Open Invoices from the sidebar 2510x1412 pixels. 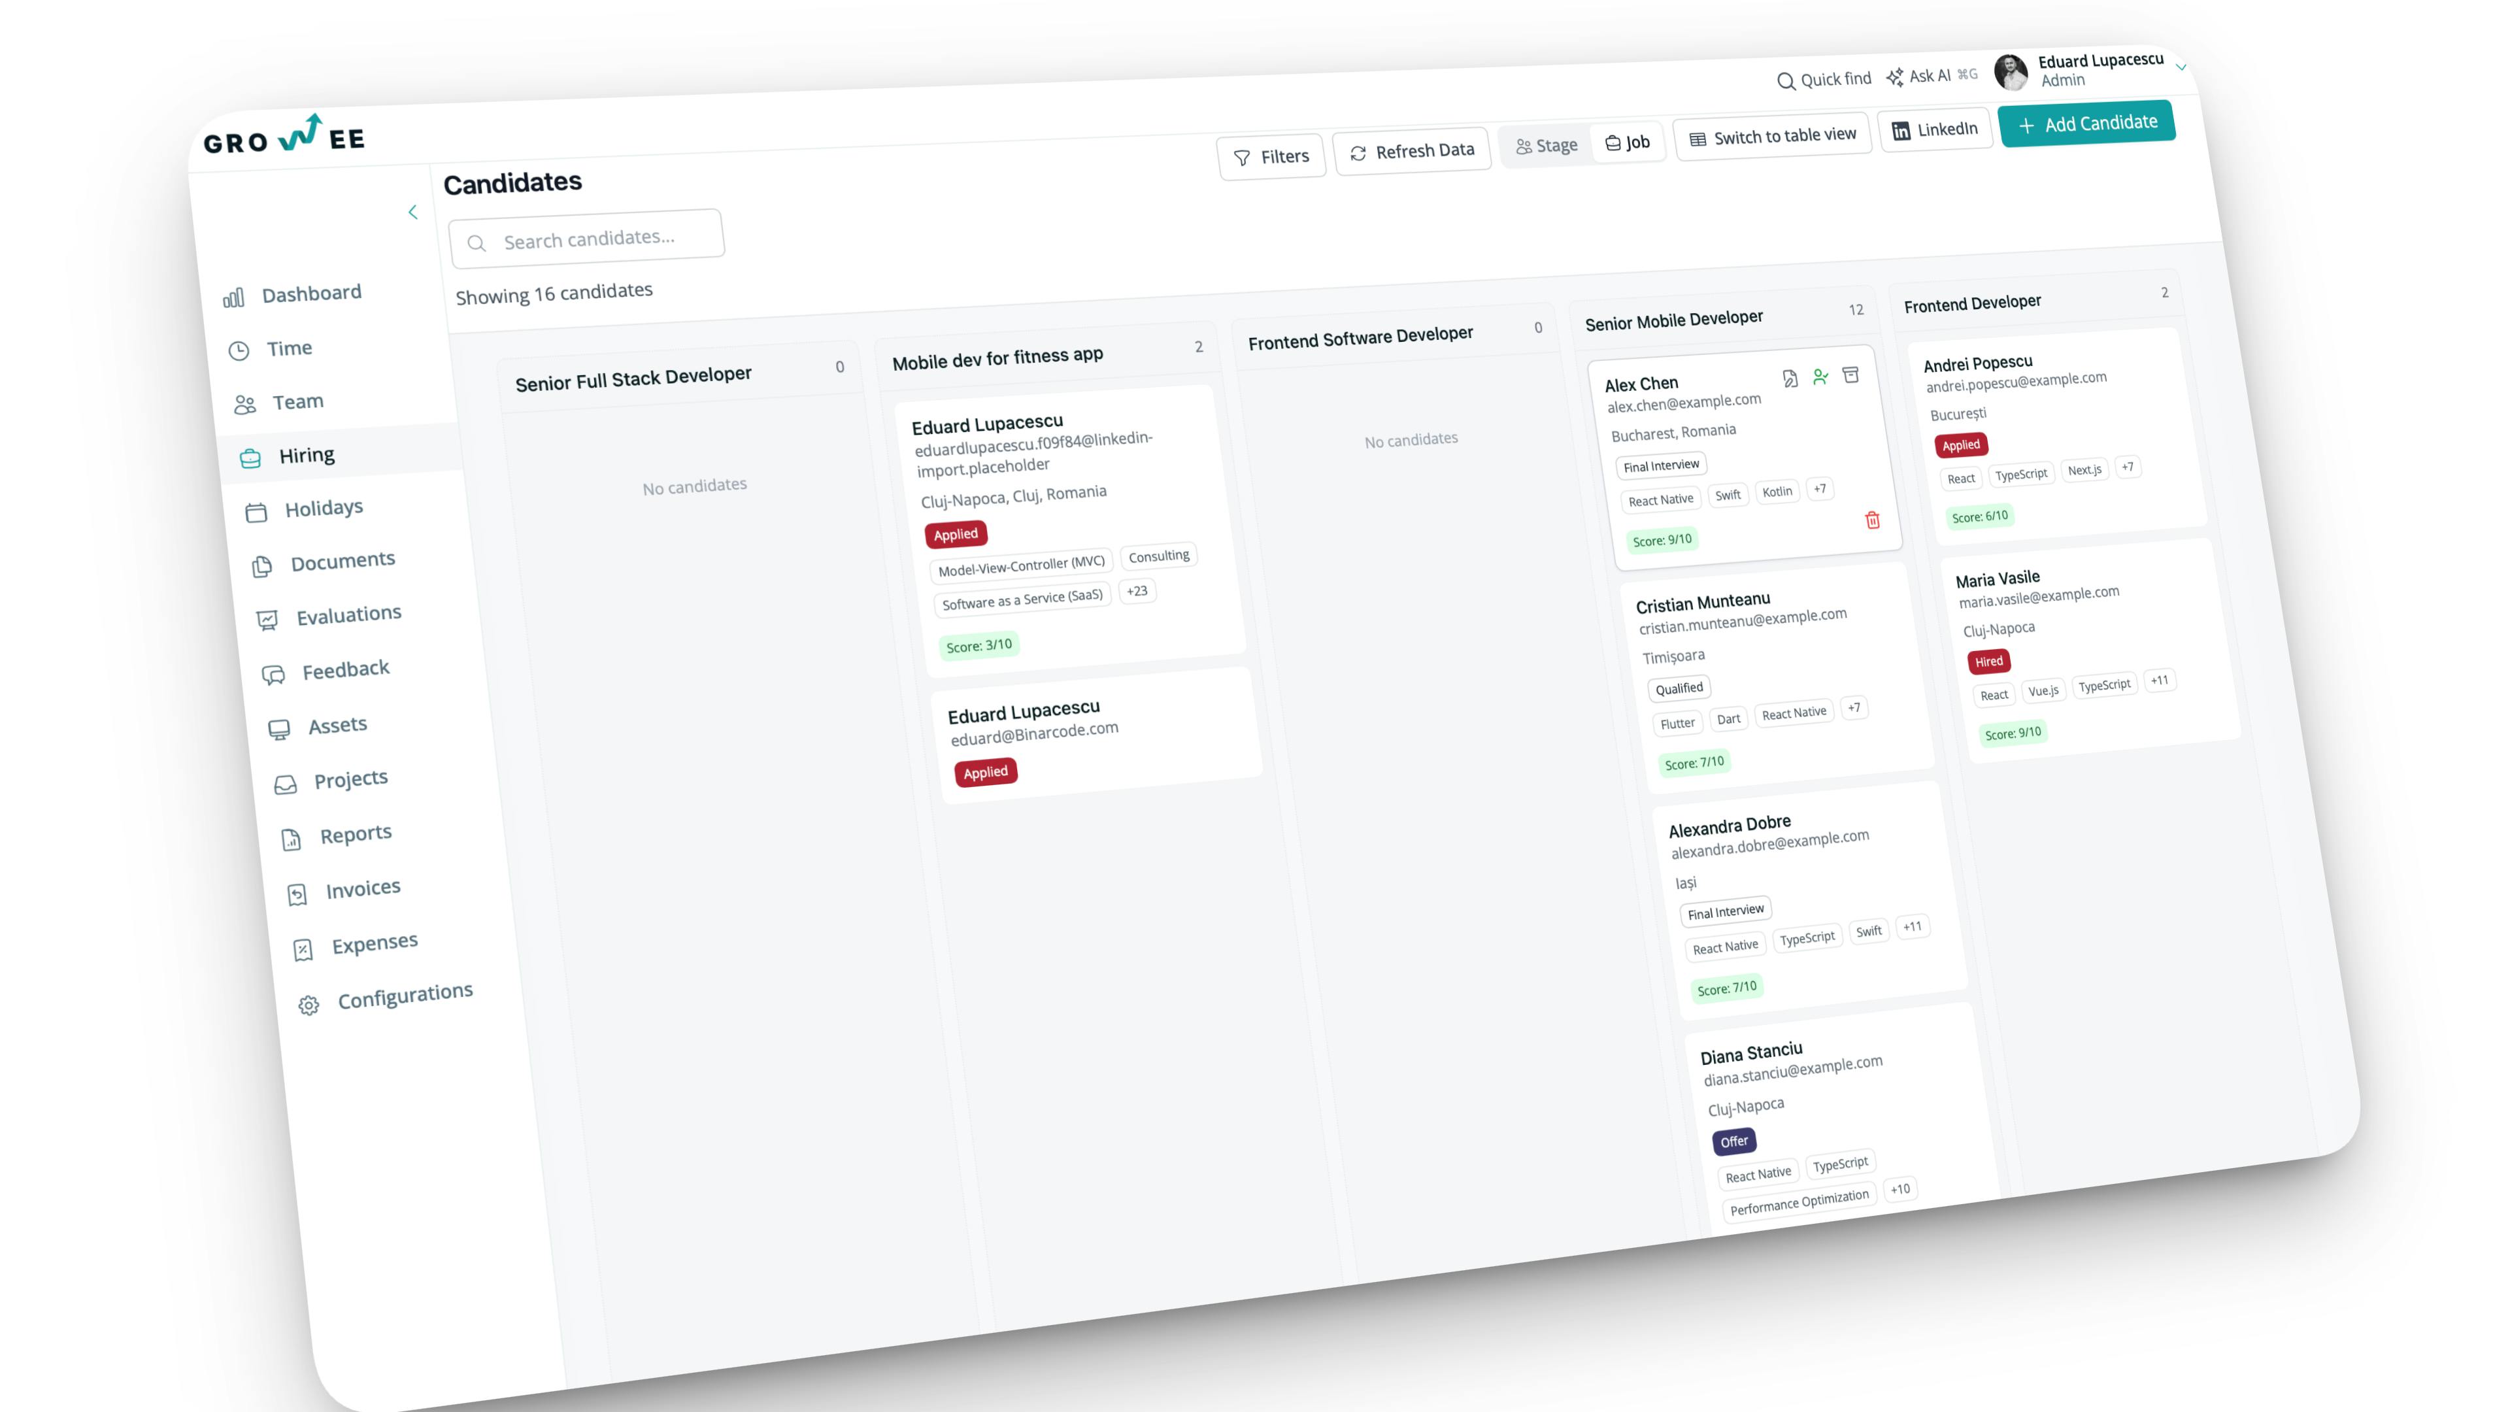[363, 889]
